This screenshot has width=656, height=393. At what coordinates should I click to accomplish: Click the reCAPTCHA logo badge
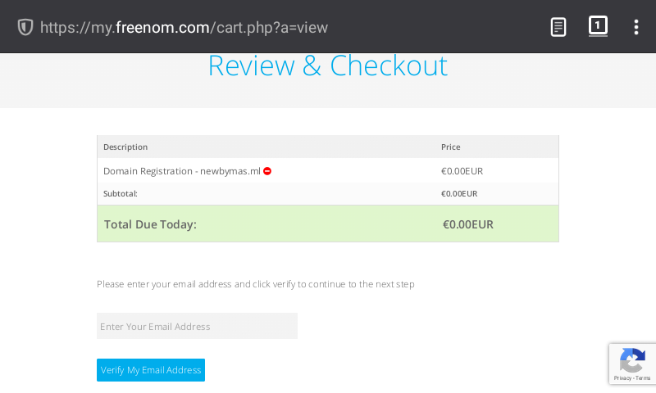pyautogui.click(x=632, y=359)
